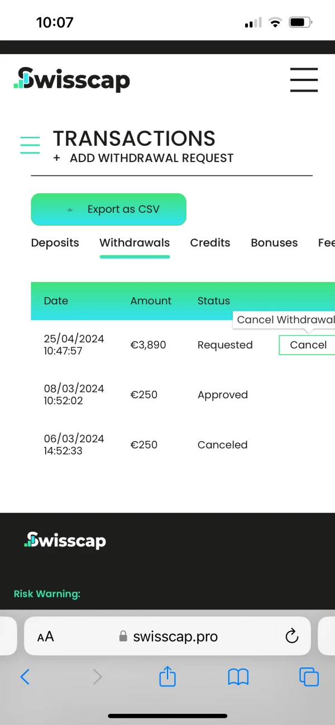
Task: Select the Withdrawals tab
Action: pos(135,243)
